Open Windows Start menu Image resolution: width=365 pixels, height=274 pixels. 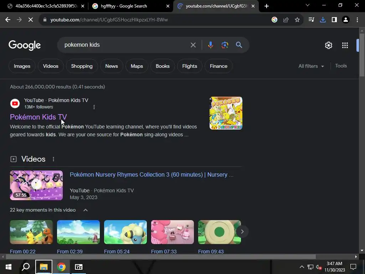point(9,267)
